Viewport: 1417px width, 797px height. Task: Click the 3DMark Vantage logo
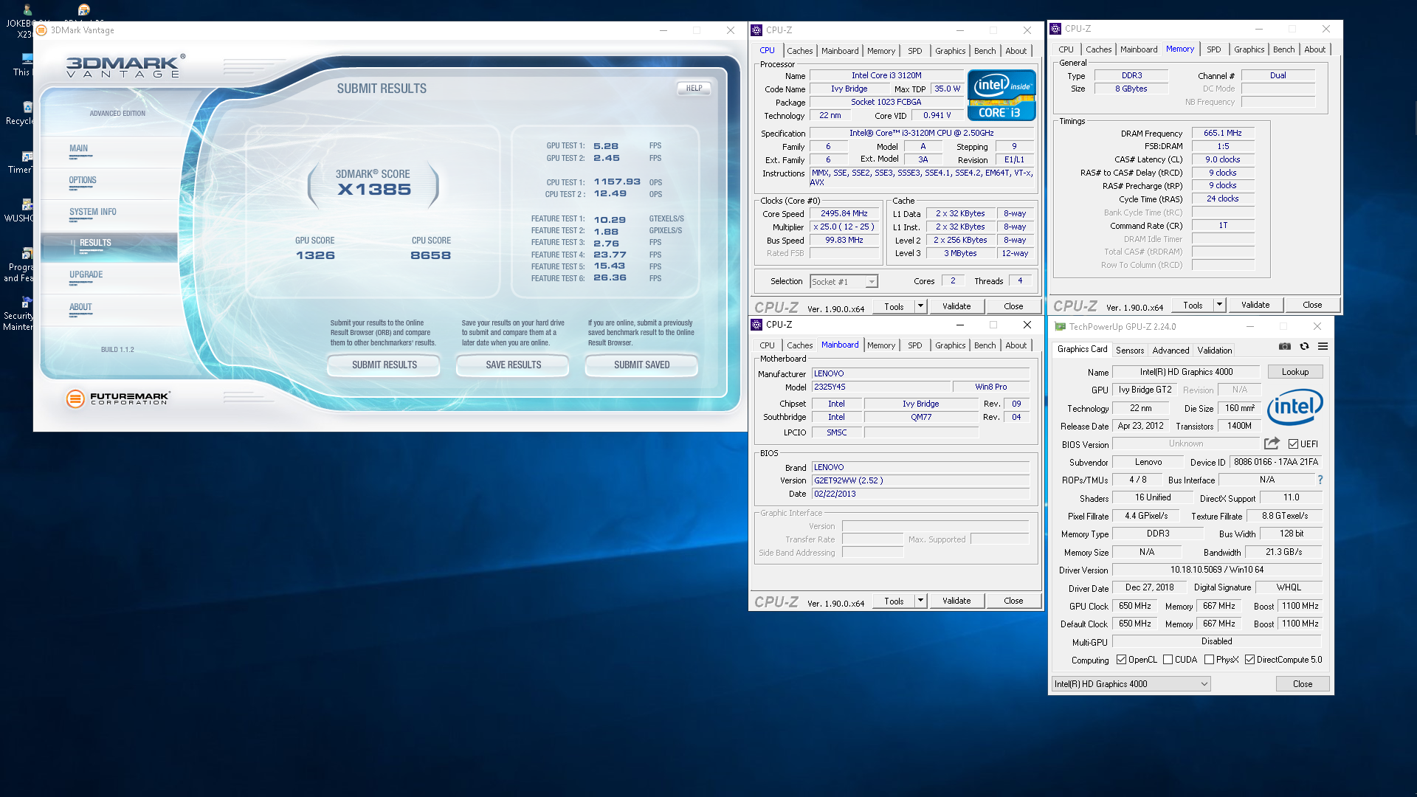coord(125,66)
